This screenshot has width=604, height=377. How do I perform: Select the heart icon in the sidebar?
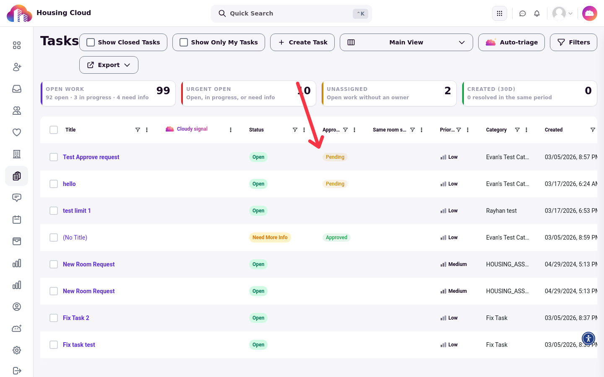coord(17,132)
